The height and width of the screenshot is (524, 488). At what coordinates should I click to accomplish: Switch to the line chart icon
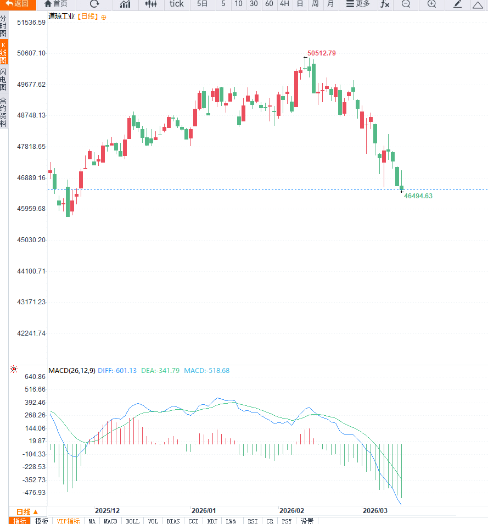pyautogui.click(x=125, y=4)
